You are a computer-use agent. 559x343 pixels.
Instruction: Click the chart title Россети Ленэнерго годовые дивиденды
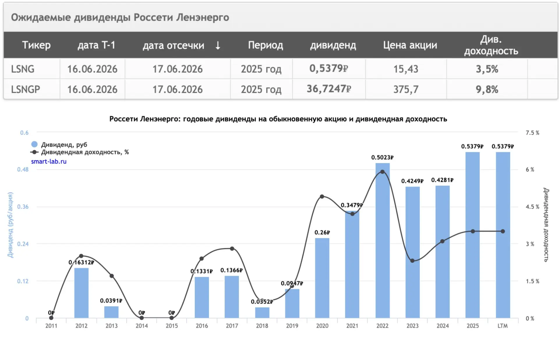278,119
